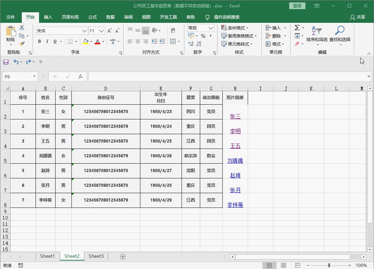Screen dimensions: 374x269
Task: Open the 张三 photo hyperlink
Action: click(235, 116)
